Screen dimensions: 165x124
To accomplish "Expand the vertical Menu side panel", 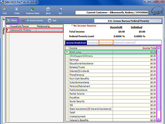I will [4, 31].
